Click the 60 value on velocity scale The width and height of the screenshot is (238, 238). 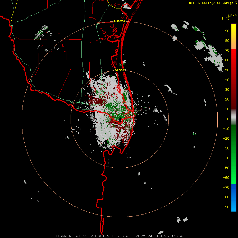[x=227, y=60]
